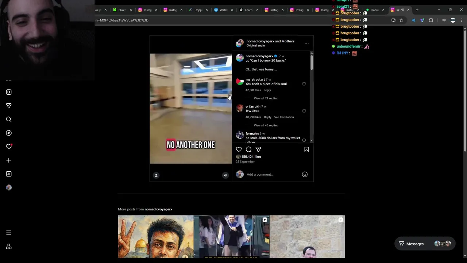Open Search from the Instagram sidebar
Image resolution: width=467 pixels, height=263 pixels.
(9, 119)
